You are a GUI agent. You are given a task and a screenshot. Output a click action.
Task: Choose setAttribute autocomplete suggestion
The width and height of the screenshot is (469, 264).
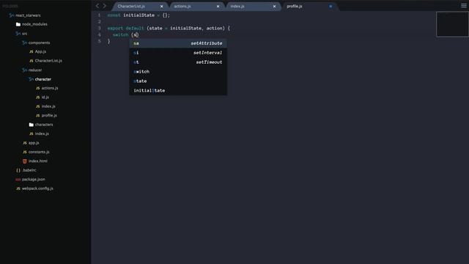coord(178,43)
